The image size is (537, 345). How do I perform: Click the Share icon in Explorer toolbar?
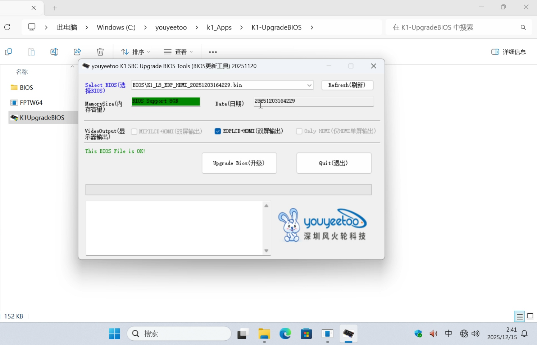click(x=77, y=52)
